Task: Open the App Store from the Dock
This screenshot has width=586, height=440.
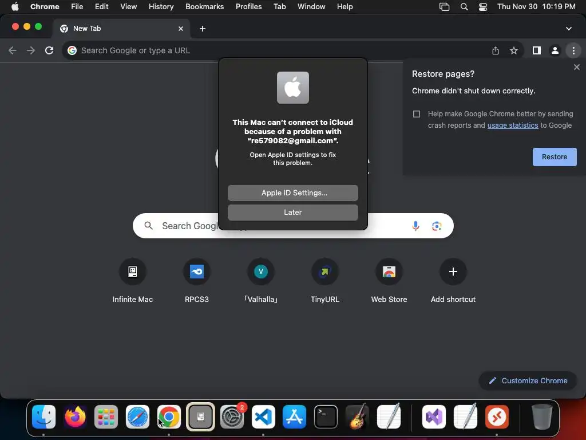Action: pyautogui.click(x=295, y=417)
